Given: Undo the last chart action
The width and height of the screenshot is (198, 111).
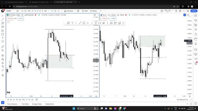Looking at the screenshot, I should point(101,11).
